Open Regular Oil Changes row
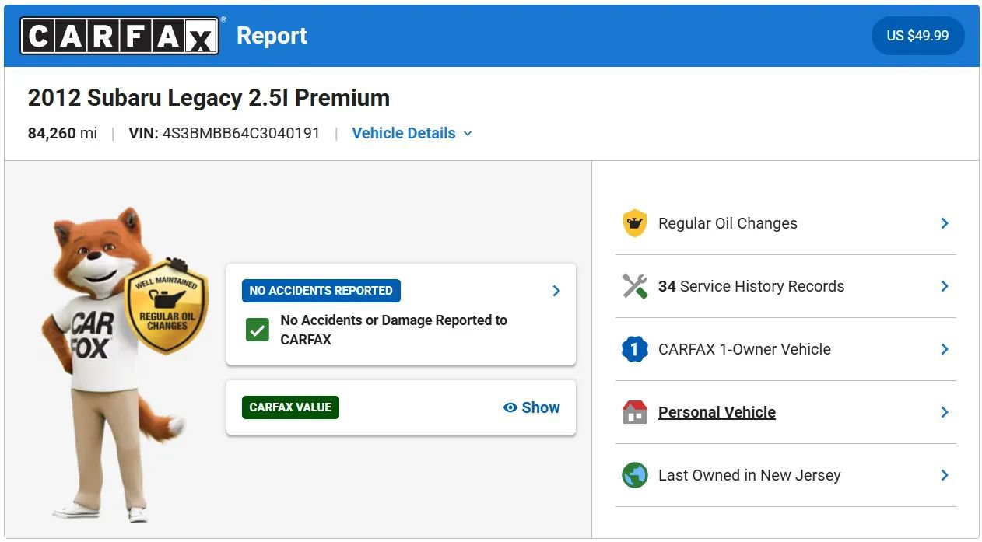This screenshot has width=982, height=542. click(786, 223)
